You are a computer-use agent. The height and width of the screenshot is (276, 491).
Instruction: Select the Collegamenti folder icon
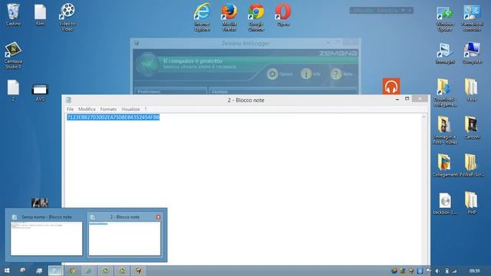click(445, 166)
